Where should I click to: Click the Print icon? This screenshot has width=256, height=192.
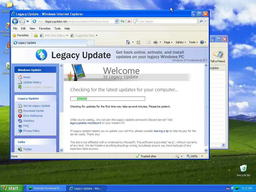(x=155, y=42)
